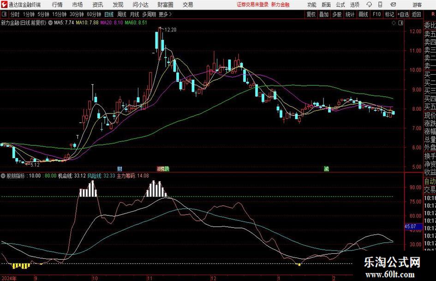Select the 月线 monthly chart tab
The height and width of the screenshot is (281, 436).
coord(134,14)
